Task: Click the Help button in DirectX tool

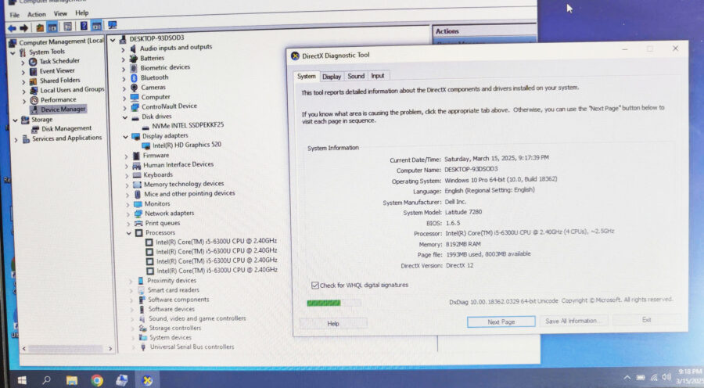Action: click(x=332, y=323)
